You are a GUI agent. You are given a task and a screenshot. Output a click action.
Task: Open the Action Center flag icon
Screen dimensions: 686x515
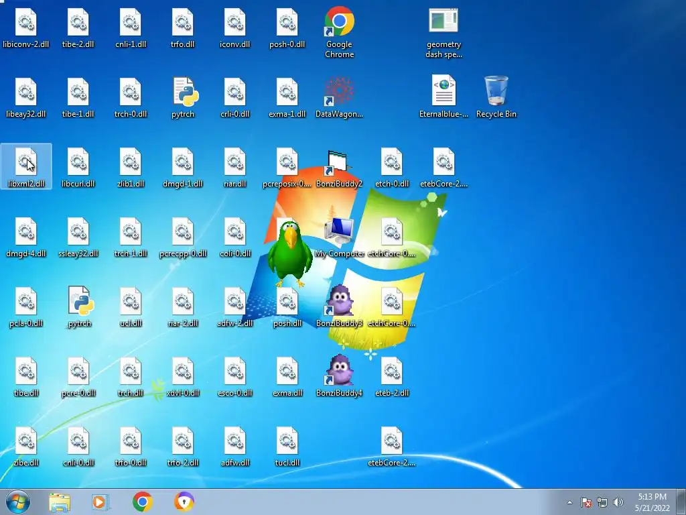[586, 502]
